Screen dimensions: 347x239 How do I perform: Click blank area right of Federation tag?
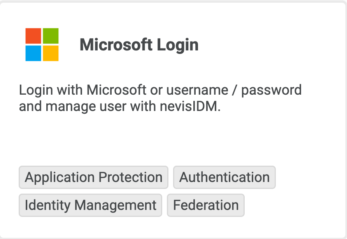(292, 205)
